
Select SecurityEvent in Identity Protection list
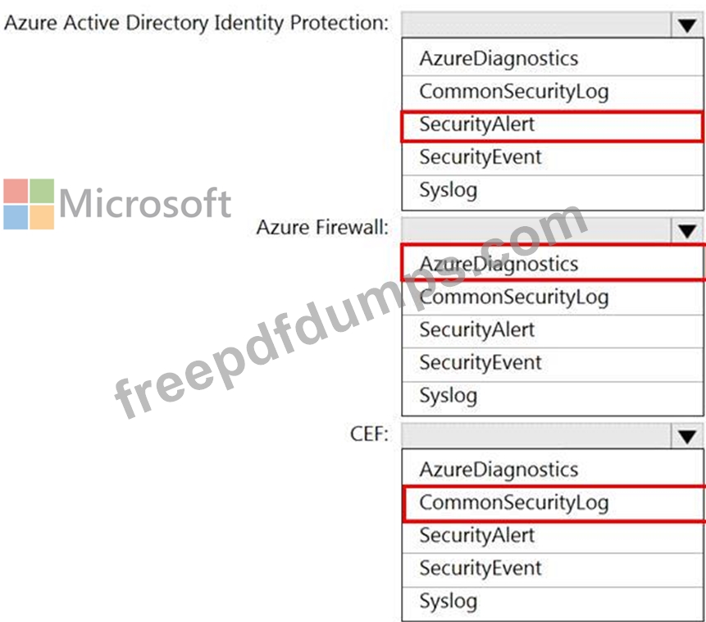(481, 157)
